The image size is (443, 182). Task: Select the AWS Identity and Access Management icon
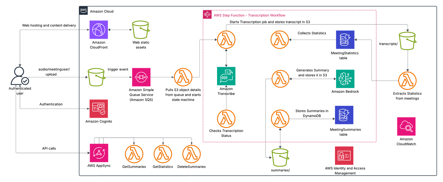pos(344,156)
